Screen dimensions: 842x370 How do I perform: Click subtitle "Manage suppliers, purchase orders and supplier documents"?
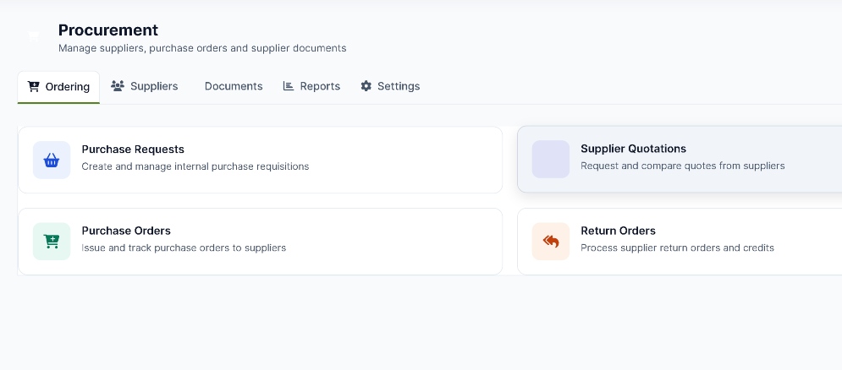pyautogui.click(x=202, y=48)
